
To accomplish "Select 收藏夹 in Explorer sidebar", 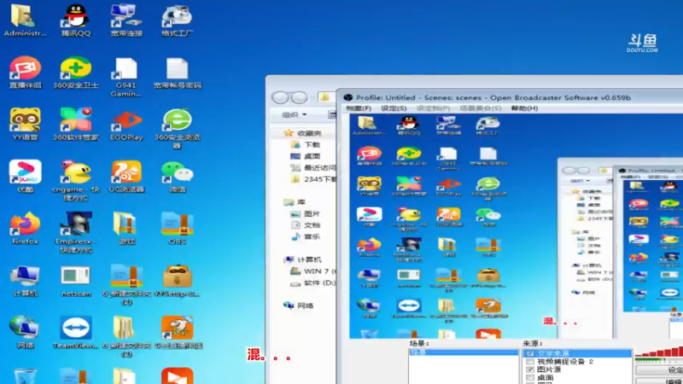I will (x=304, y=133).
